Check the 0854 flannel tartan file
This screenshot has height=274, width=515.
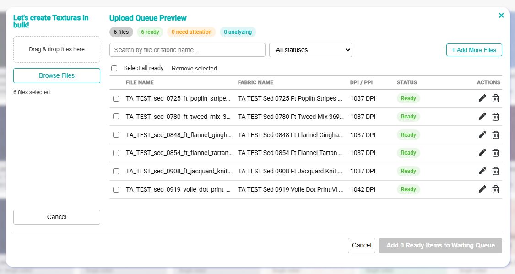pos(116,153)
